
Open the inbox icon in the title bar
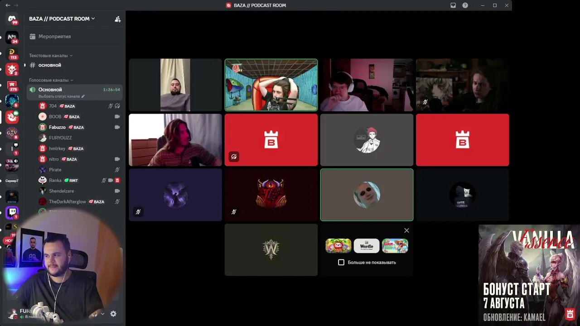(453, 5)
